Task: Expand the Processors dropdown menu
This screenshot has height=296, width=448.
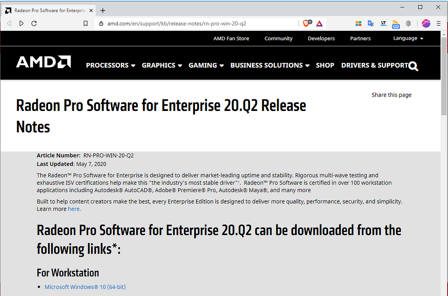Action: click(111, 66)
